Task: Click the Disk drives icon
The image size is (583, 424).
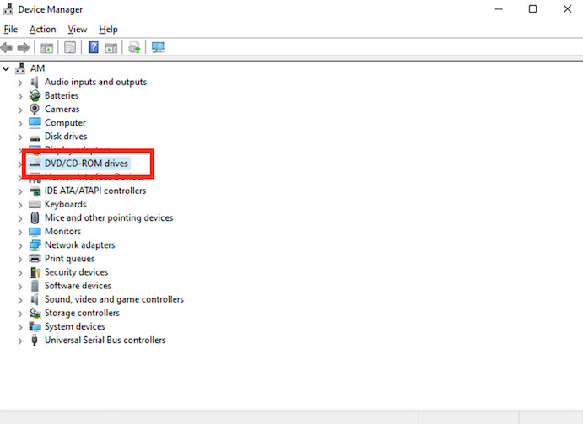Action: coord(35,137)
